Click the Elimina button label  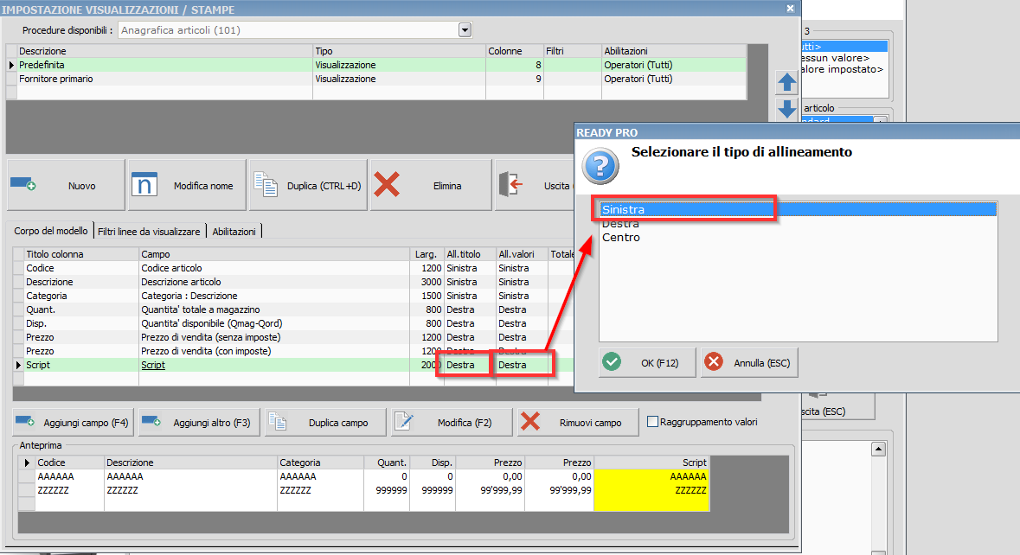[447, 186]
